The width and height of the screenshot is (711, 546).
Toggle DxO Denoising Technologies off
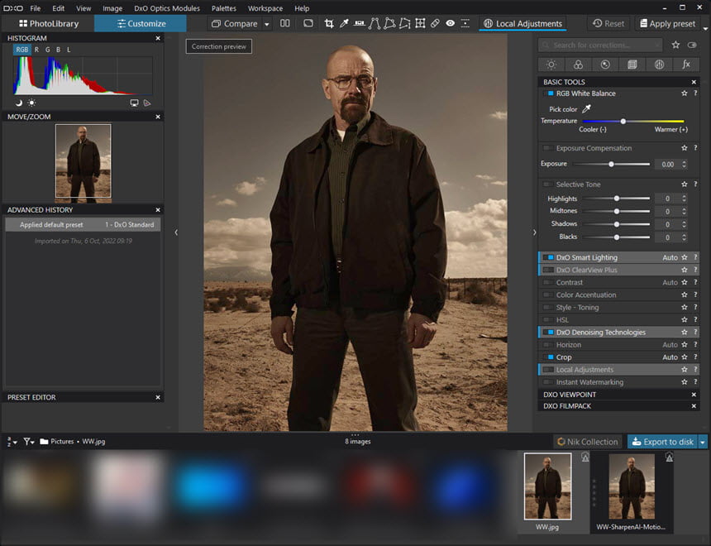point(548,333)
